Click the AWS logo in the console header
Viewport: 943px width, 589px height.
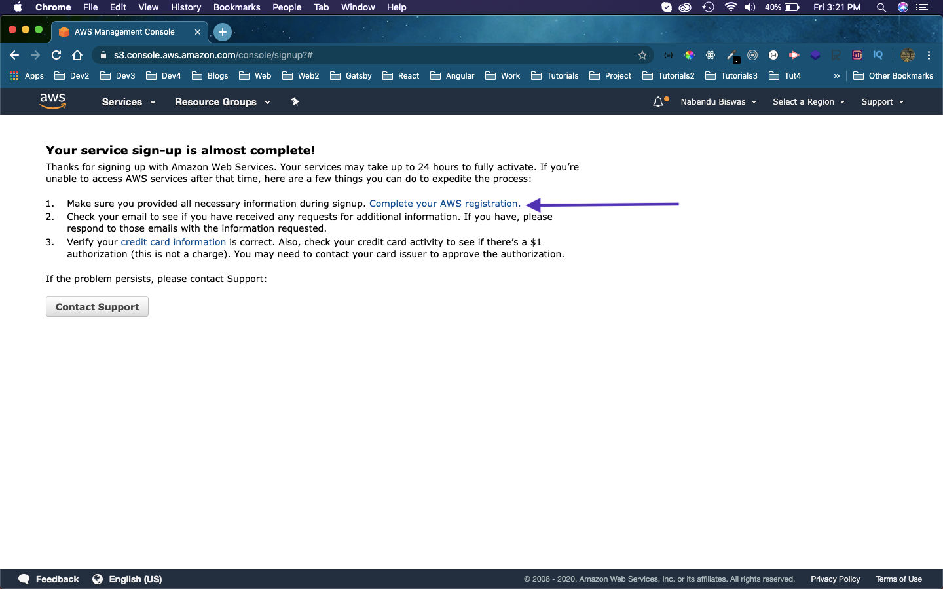pos(53,101)
